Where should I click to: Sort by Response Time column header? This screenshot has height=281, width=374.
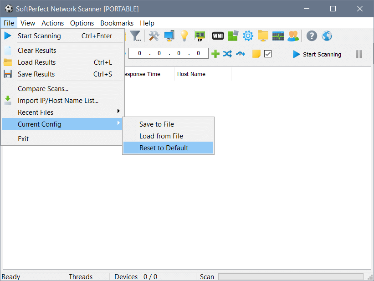pos(149,74)
